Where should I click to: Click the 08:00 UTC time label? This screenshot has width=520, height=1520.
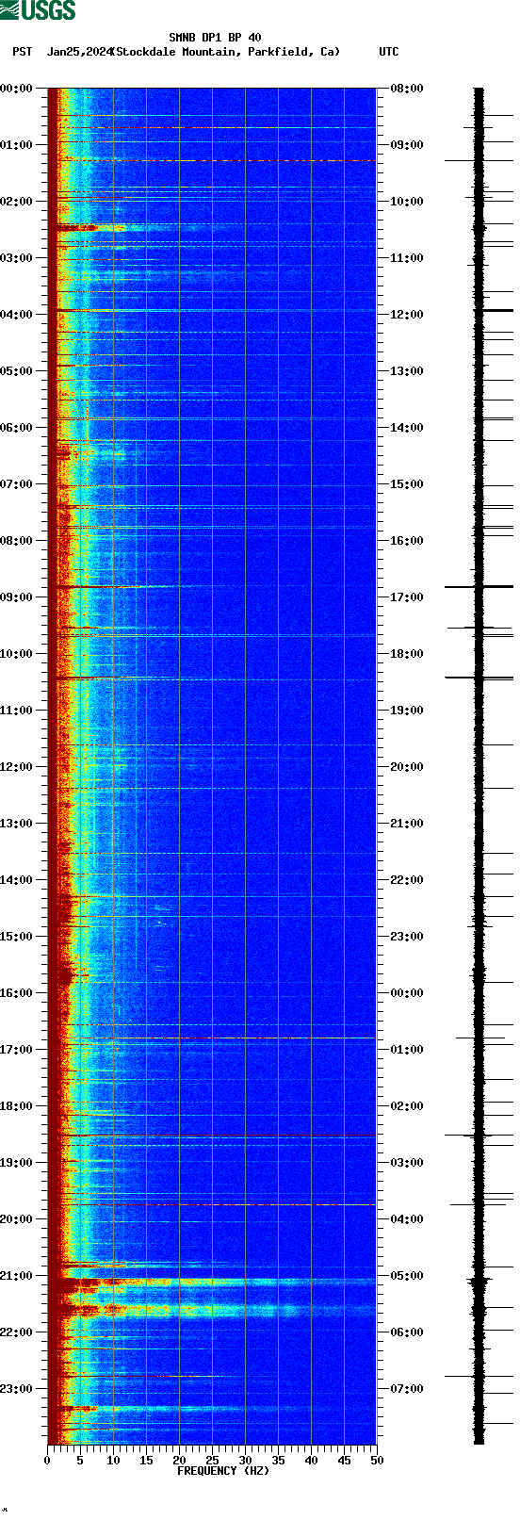tap(407, 89)
